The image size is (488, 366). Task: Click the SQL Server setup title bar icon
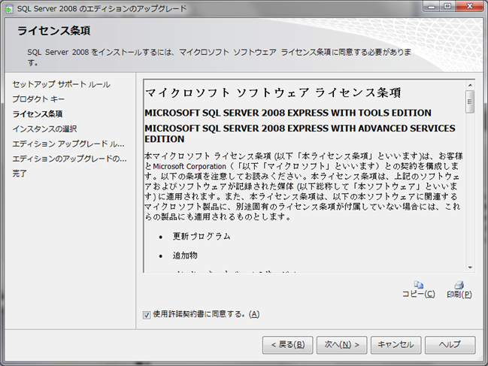[x=9, y=9]
